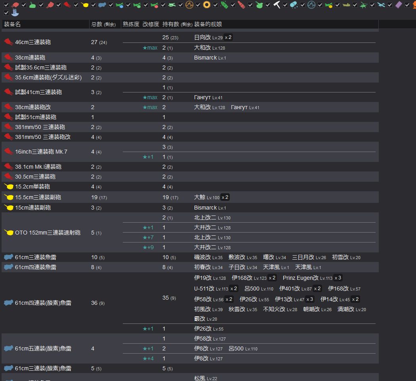Click the blue torpedo filter icon

click(102, 5)
